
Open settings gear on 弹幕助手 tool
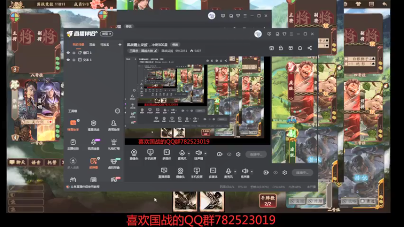78,120
